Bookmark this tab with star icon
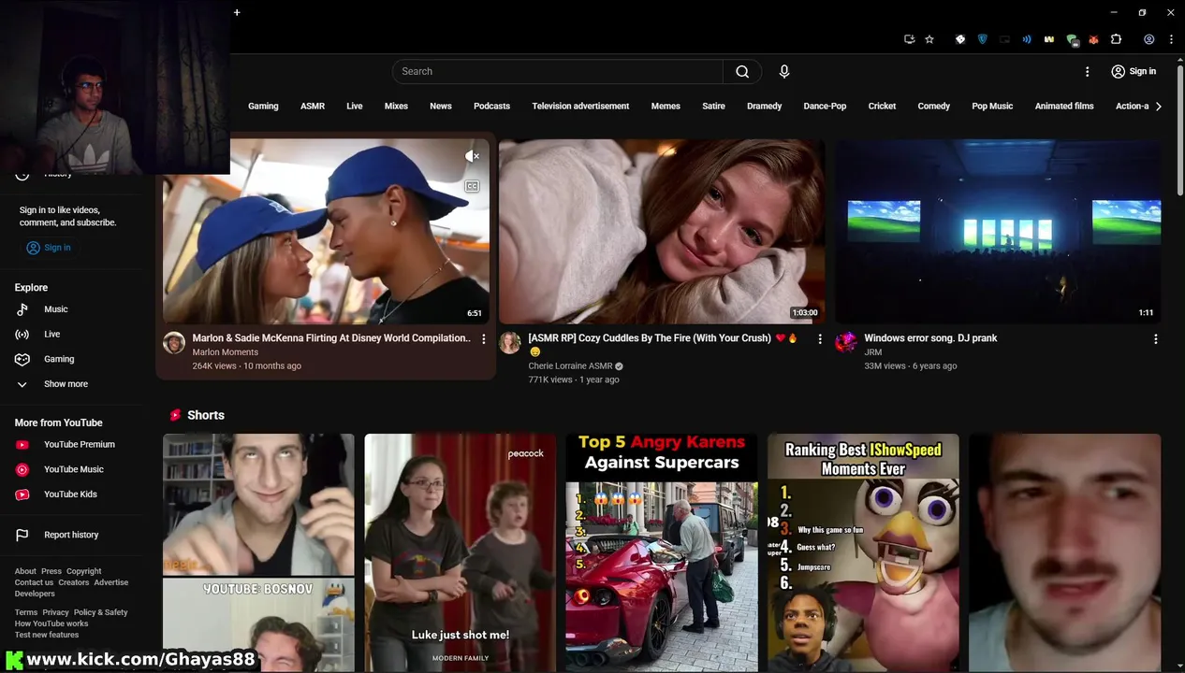The image size is (1185, 673). click(929, 39)
